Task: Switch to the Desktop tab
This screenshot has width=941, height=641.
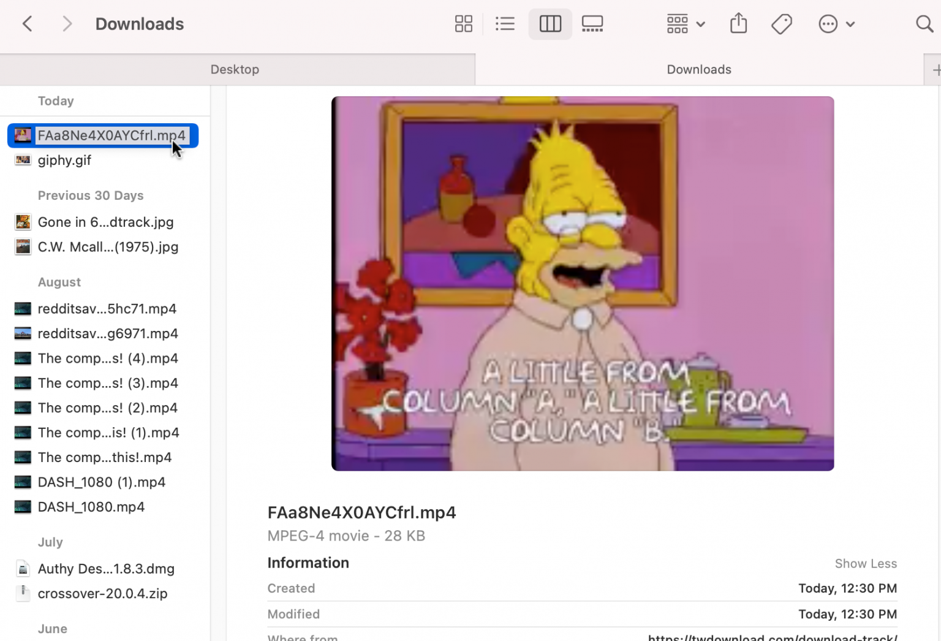Action: click(235, 69)
